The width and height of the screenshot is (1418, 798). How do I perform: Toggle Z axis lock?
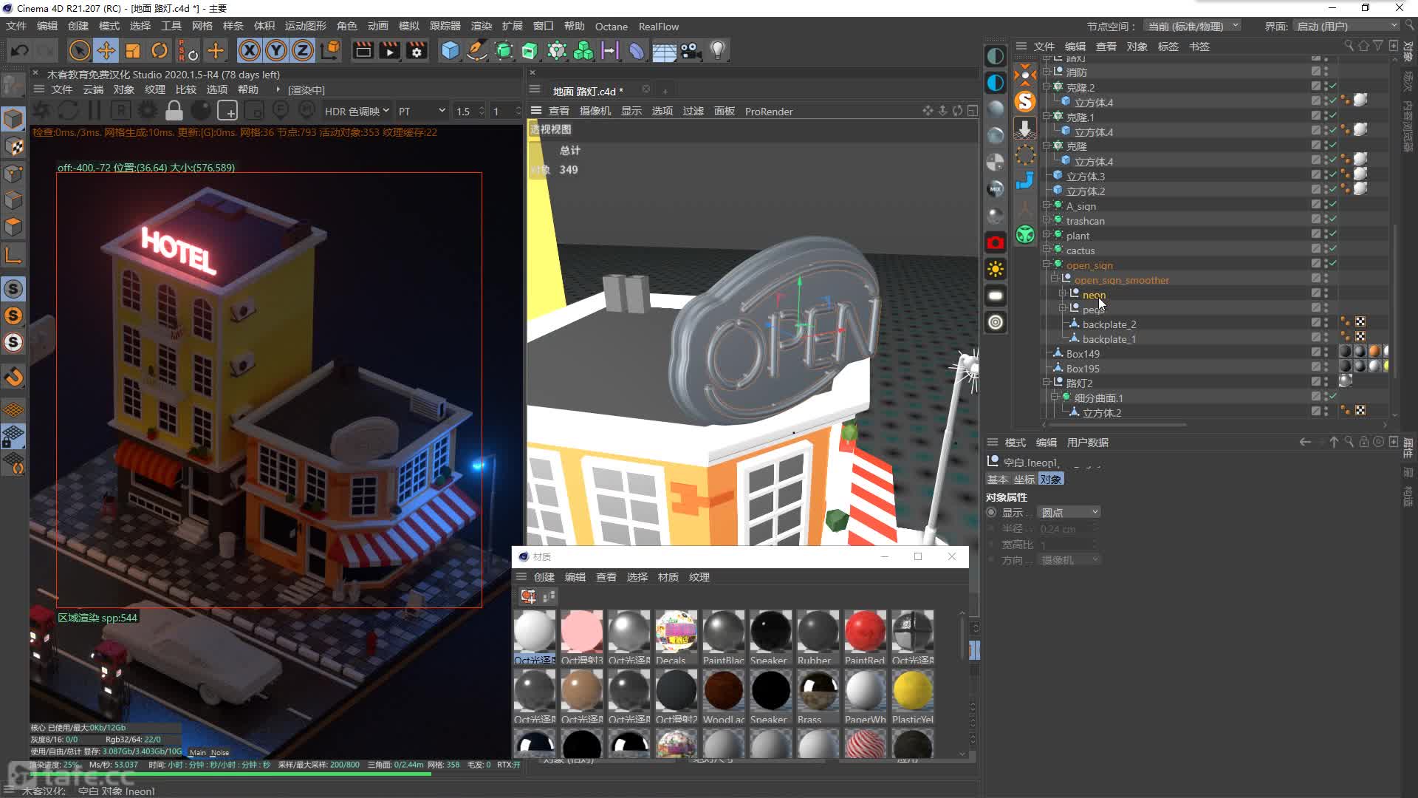point(303,51)
